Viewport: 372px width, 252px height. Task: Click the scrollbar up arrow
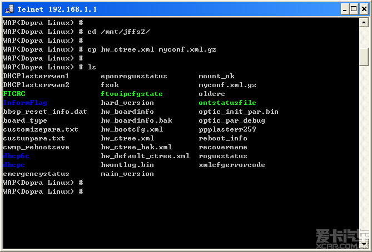pos(364,23)
